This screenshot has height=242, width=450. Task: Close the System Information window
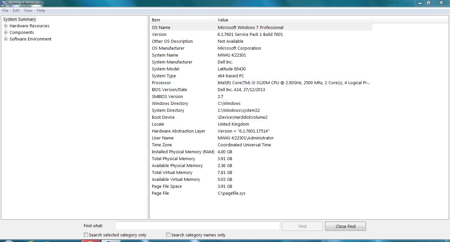(x=441, y=3)
